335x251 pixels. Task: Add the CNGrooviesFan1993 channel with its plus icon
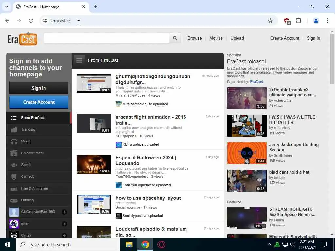[64, 212]
